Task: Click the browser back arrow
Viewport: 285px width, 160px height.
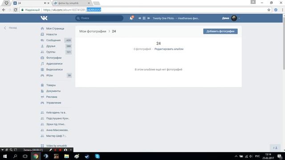Action: click(4, 10)
